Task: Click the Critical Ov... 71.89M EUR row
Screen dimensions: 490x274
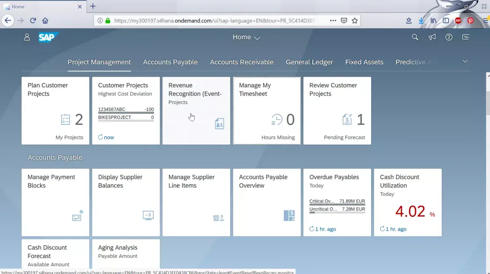Action: click(337, 202)
